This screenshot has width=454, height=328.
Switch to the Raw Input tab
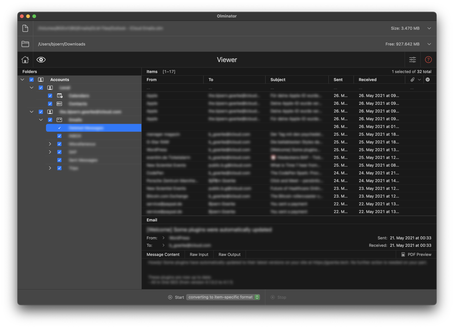[199, 255]
